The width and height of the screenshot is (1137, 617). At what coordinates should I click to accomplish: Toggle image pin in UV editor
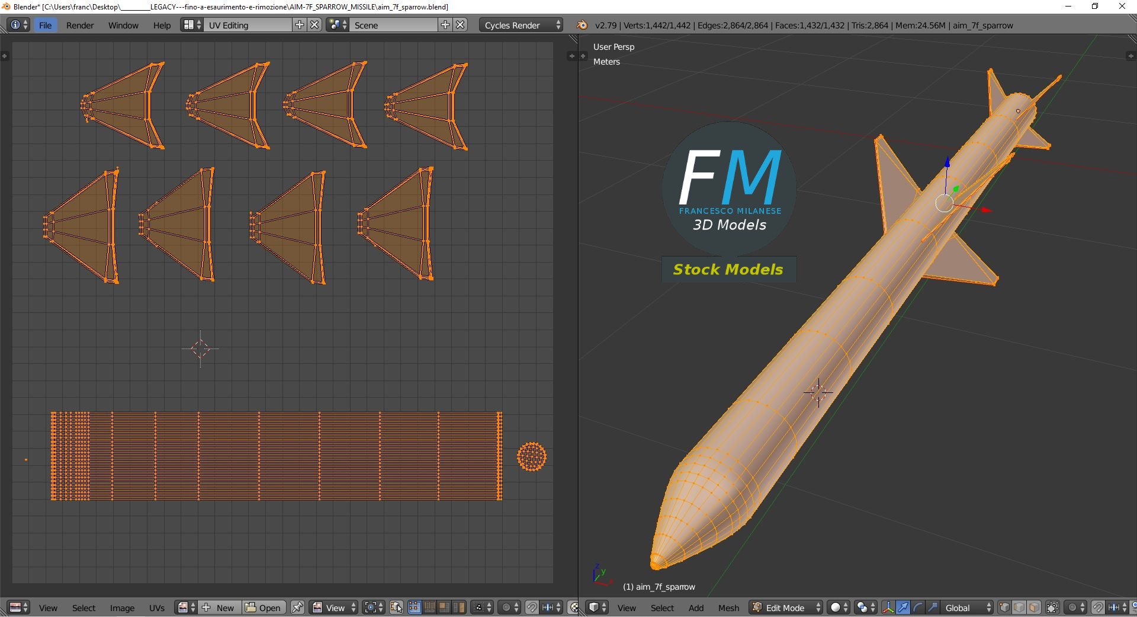(297, 608)
